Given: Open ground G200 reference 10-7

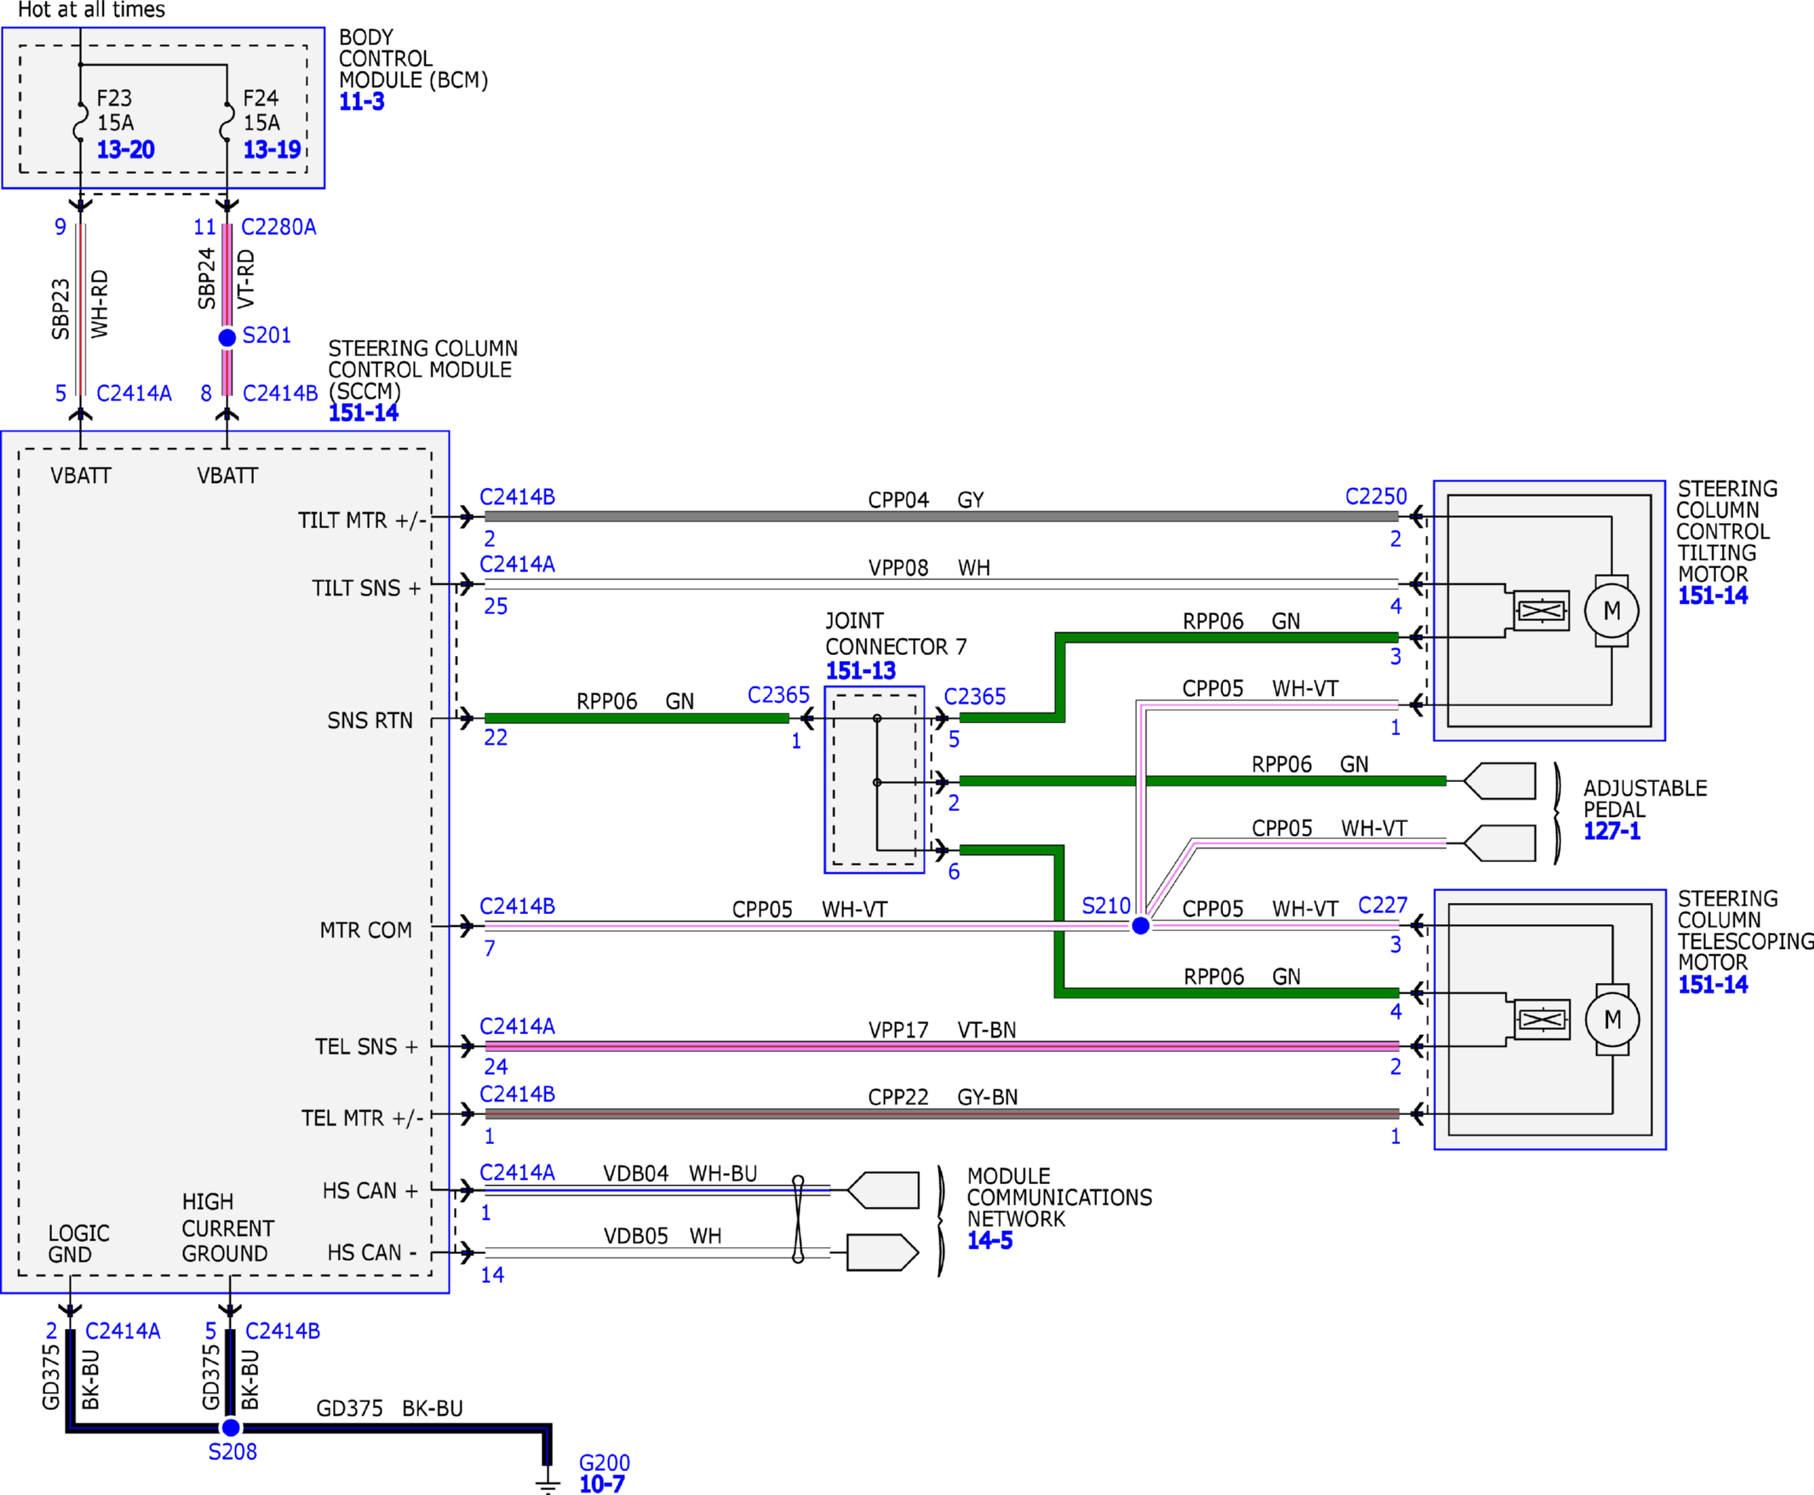Looking at the screenshot, I should [x=602, y=1484].
